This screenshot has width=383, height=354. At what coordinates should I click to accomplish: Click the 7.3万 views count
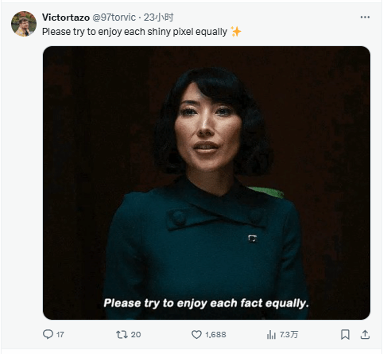click(x=288, y=335)
